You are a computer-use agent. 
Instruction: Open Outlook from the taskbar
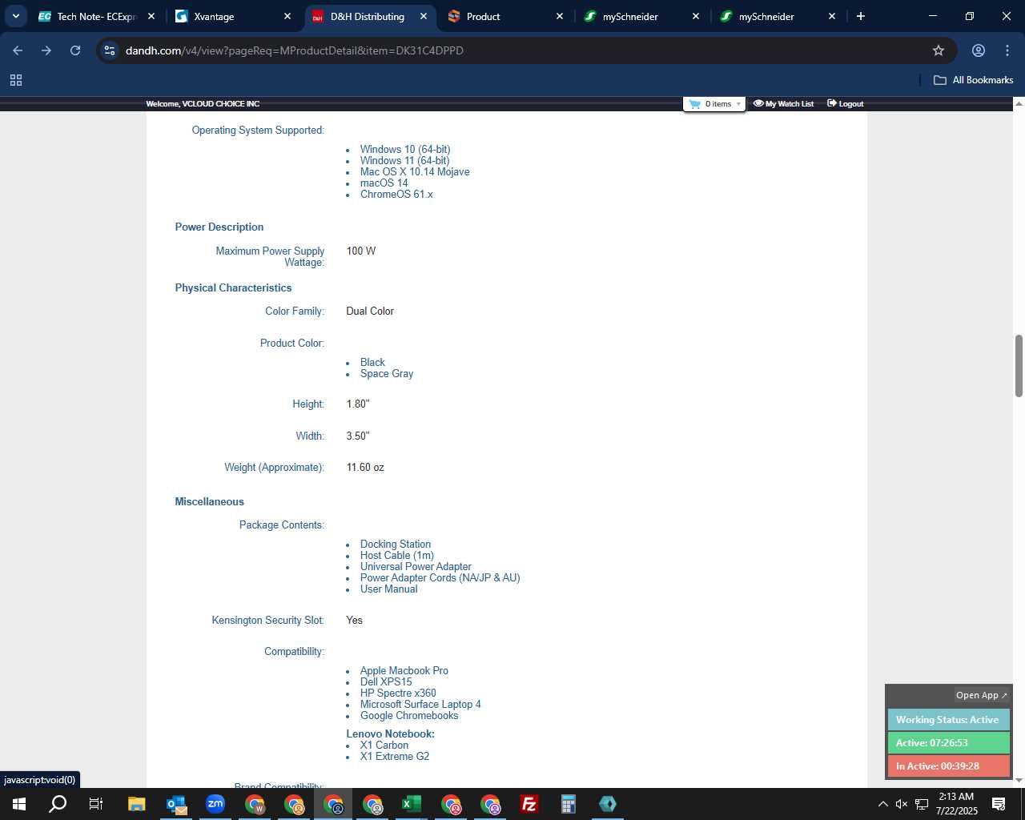click(x=176, y=804)
